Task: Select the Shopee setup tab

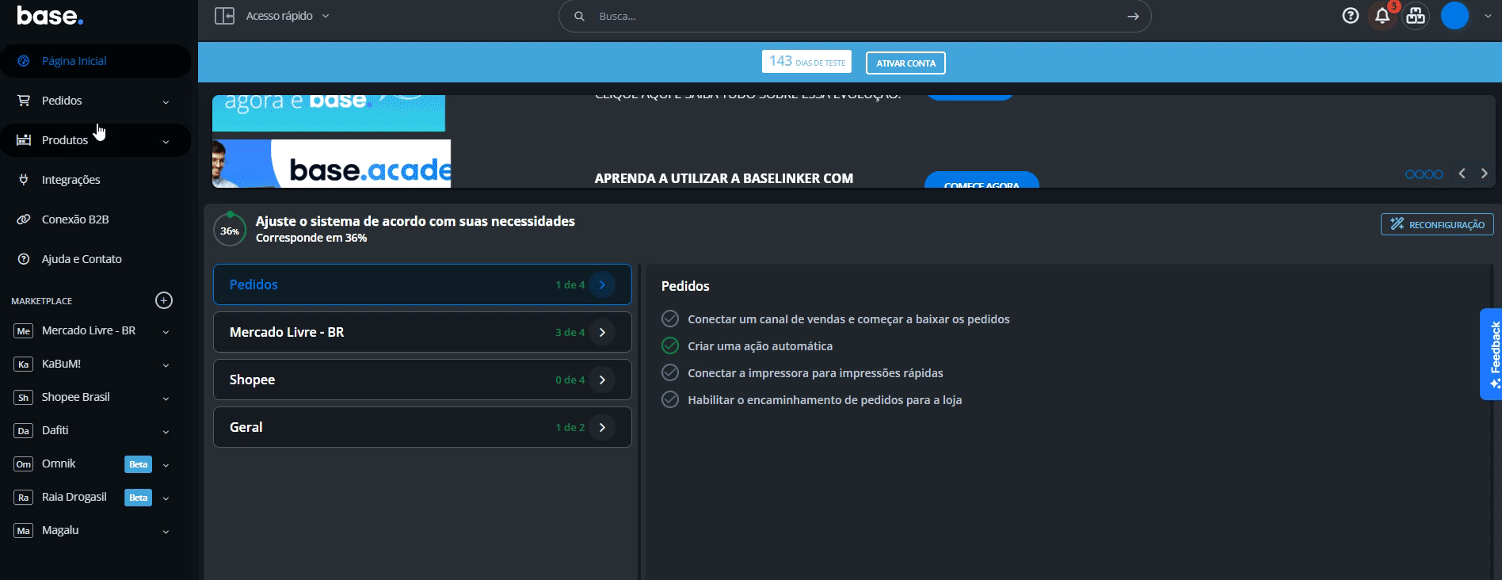Action: [x=422, y=380]
